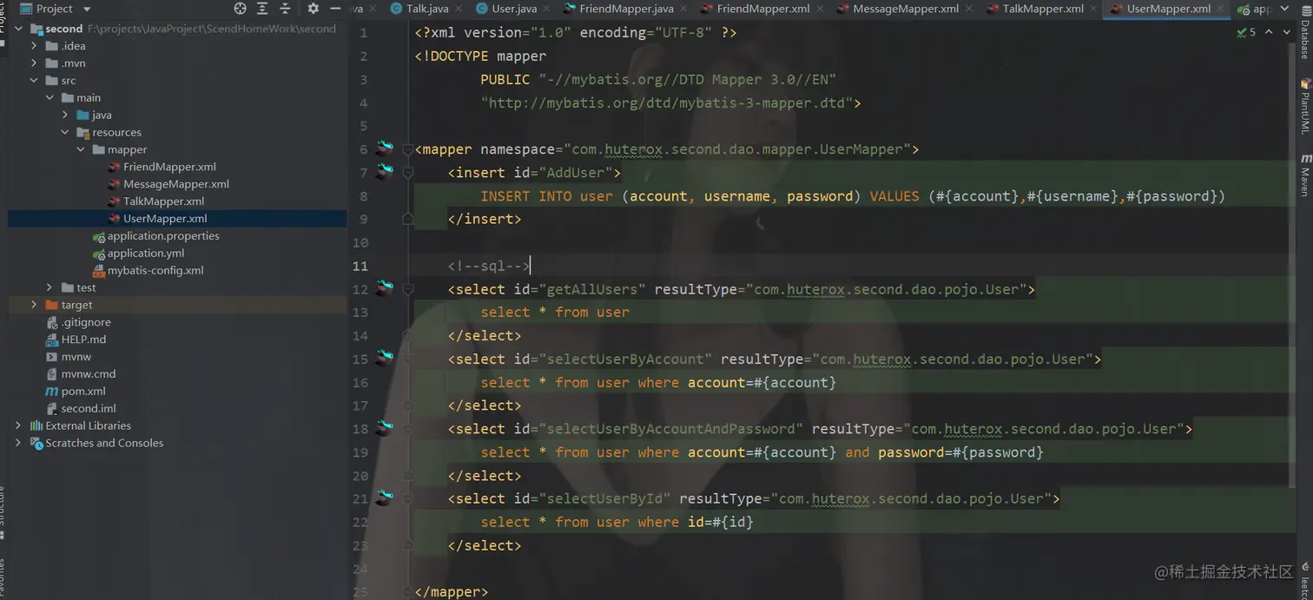This screenshot has height=600, width=1313.
Task: Open Database tool window
Action: pyautogui.click(x=1304, y=34)
